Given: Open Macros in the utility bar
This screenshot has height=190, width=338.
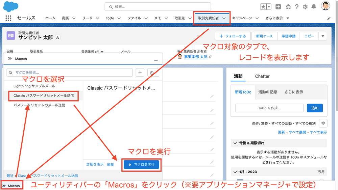Looking at the screenshot, I should [11, 186].
